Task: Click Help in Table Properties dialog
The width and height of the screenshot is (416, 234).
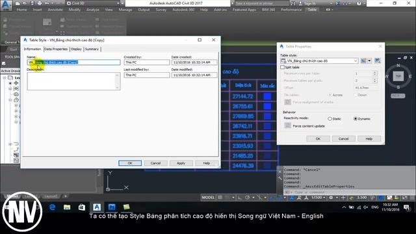Action: coord(369,138)
